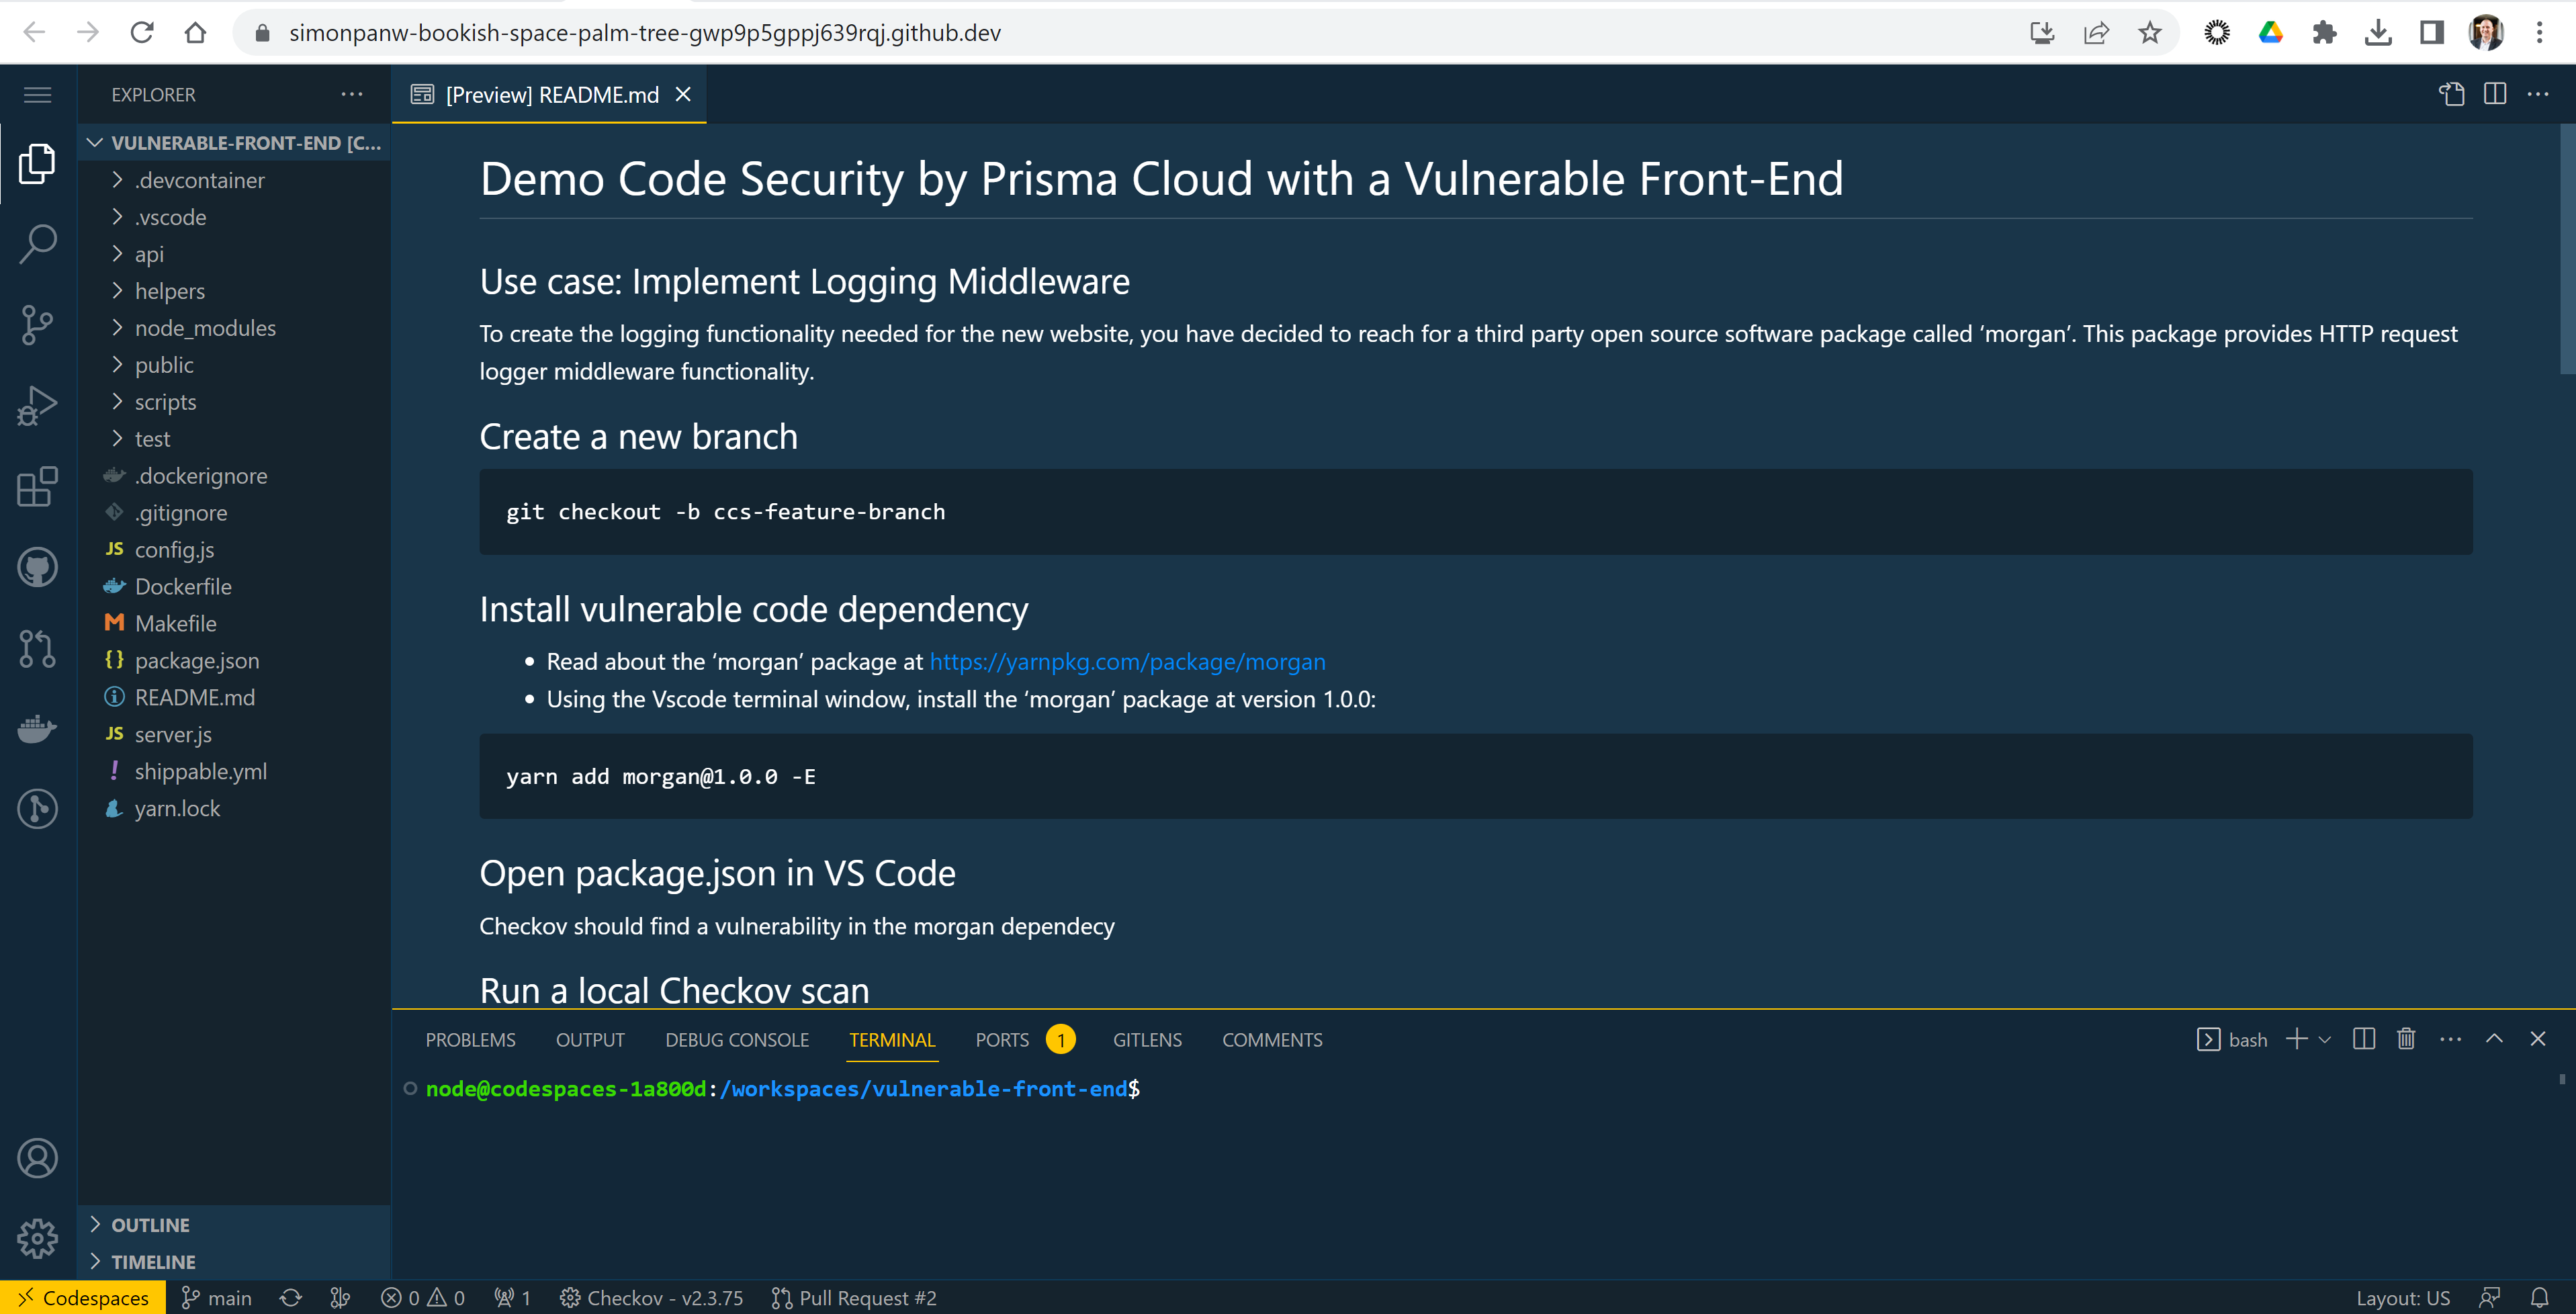The width and height of the screenshot is (2576, 1314).
Task: Open new terminal launch profile dropdown arrow
Action: click(2325, 1040)
